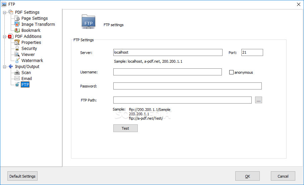
Task: Enable the anonymous checkbox
Action: point(231,72)
